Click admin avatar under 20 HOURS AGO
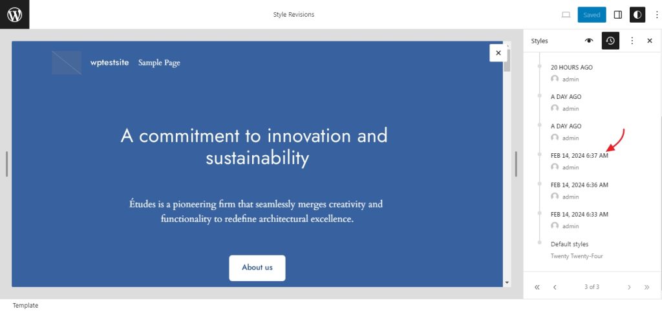The width and height of the screenshot is (662, 311). [555, 79]
